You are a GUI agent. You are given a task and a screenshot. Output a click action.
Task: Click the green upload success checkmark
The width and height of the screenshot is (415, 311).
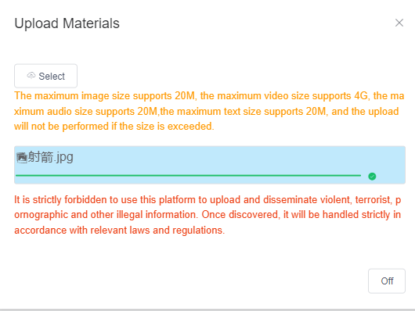tap(372, 177)
